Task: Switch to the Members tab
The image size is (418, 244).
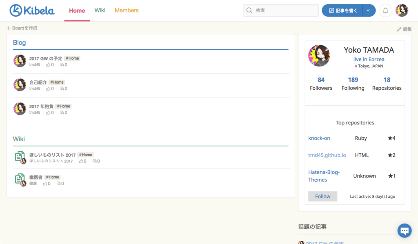Action: pos(127,10)
